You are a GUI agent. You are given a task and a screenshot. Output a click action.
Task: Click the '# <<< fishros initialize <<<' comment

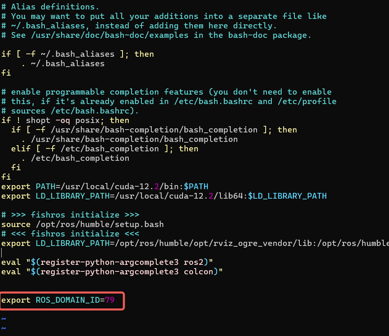(70, 234)
